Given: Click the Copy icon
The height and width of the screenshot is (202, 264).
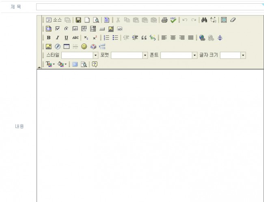Looking at the screenshot, I should pyautogui.click(x=127, y=20).
